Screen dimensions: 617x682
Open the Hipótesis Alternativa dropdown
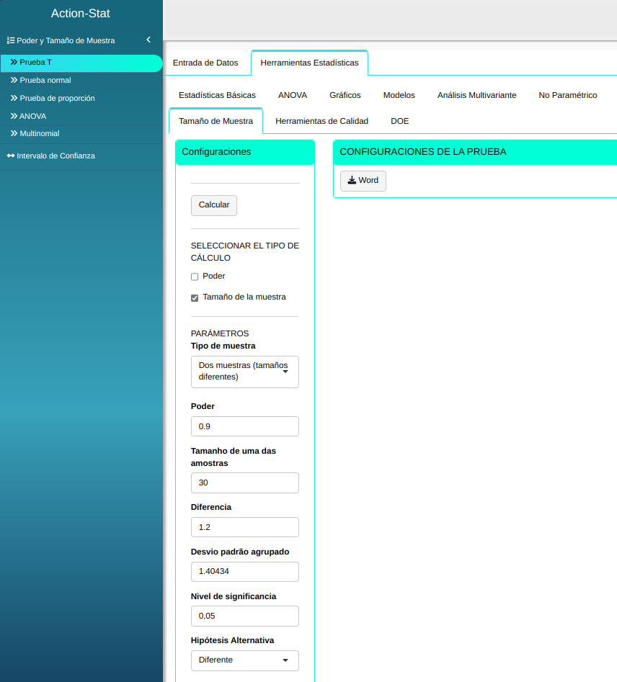point(244,660)
